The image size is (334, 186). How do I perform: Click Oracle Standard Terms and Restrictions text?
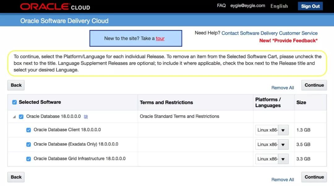[179, 116]
